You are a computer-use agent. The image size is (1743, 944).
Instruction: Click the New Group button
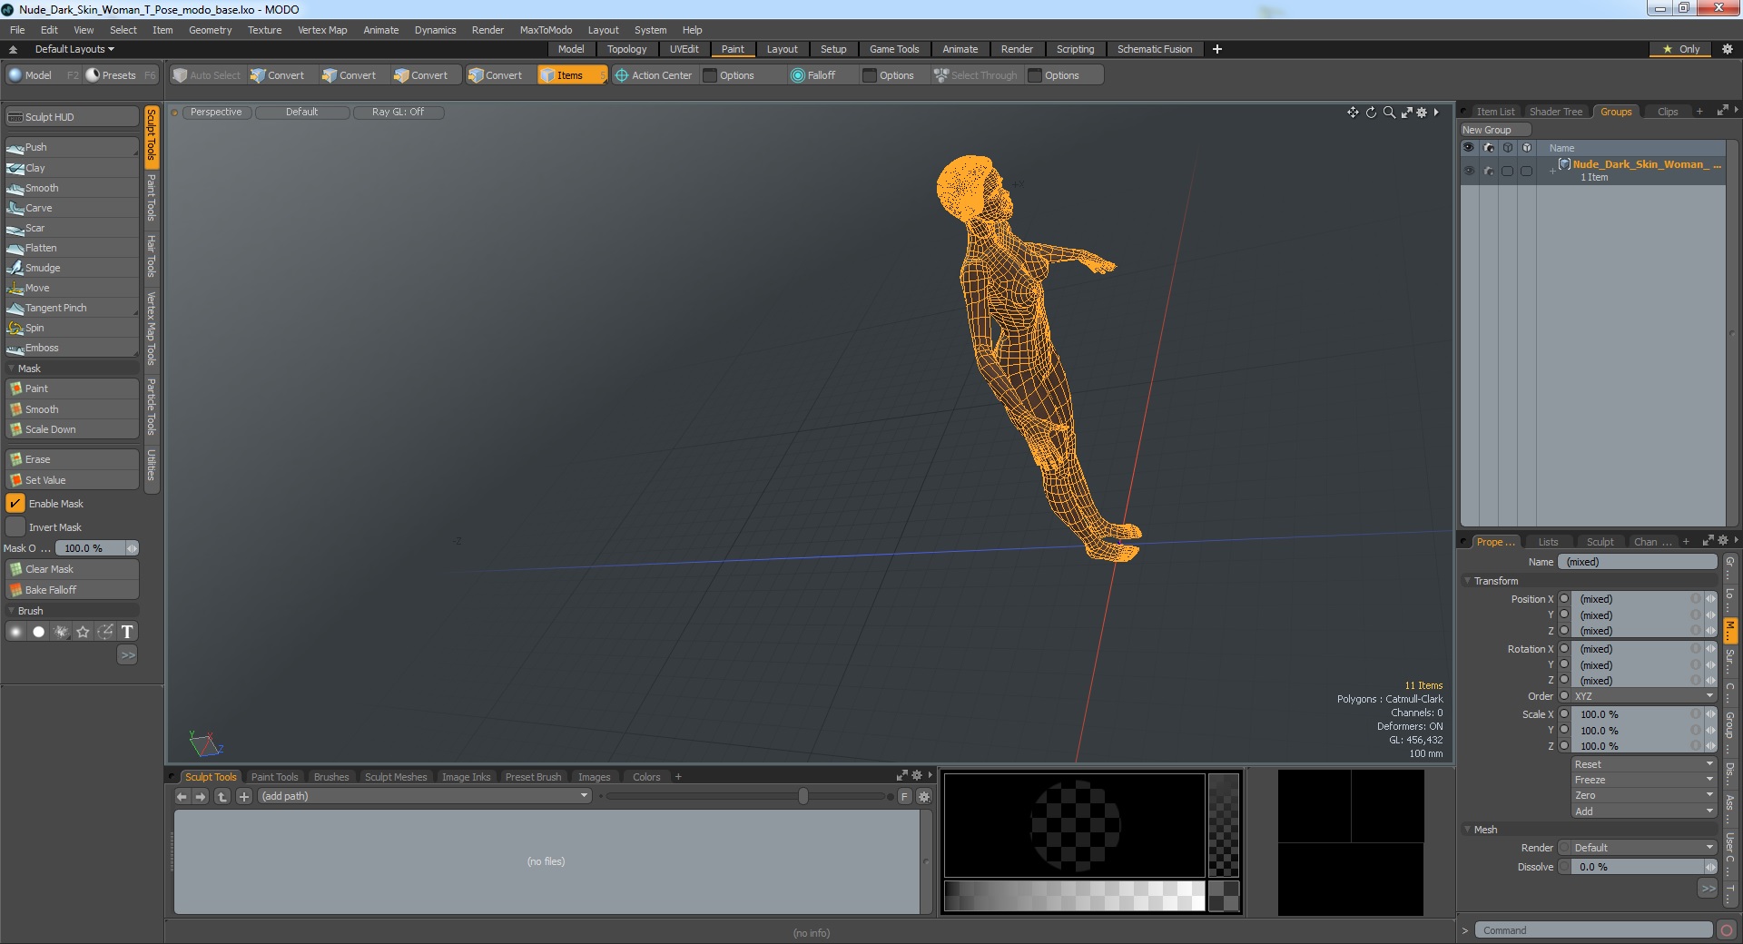1494,130
